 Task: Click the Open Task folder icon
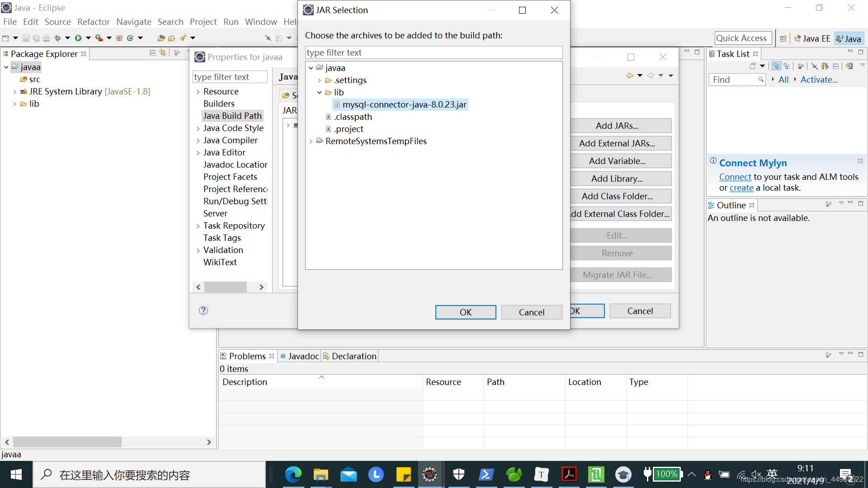[172, 38]
